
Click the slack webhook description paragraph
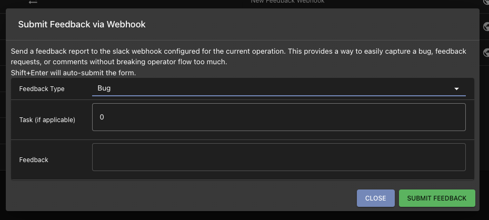click(238, 56)
